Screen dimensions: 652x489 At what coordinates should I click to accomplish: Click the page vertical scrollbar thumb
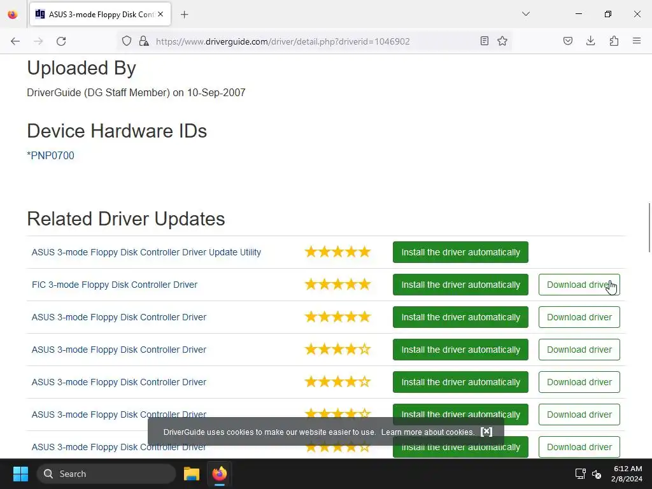(649, 227)
